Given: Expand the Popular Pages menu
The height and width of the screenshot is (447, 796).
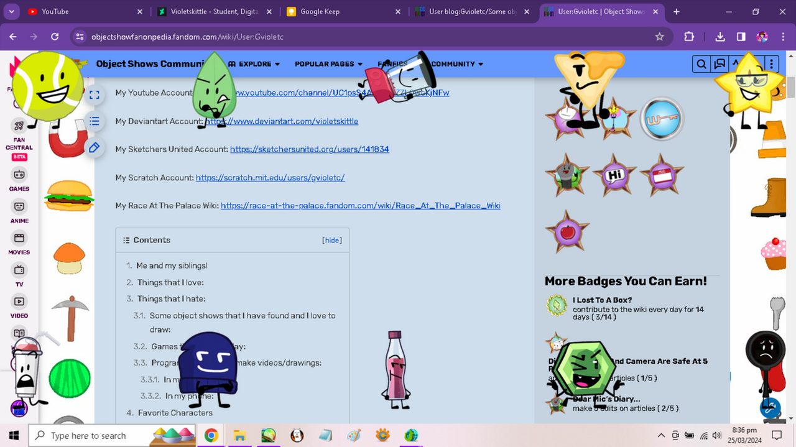Looking at the screenshot, I should click(329, 64).
